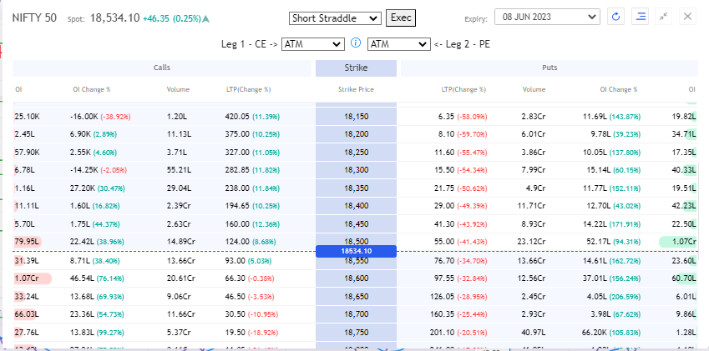
Task: Click call LTP 66.30 at strike 18,600
Action: (x=235, y=278)
